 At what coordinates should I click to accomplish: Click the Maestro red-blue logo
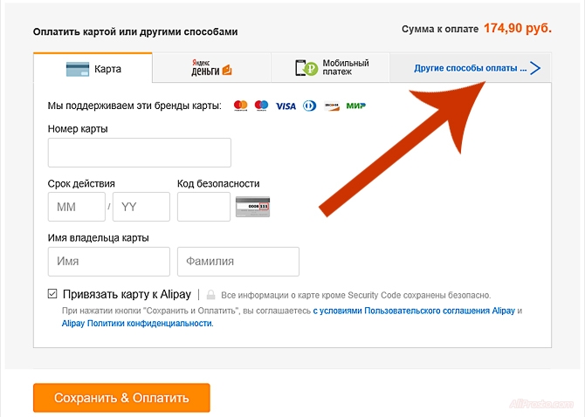pos(262,106)
